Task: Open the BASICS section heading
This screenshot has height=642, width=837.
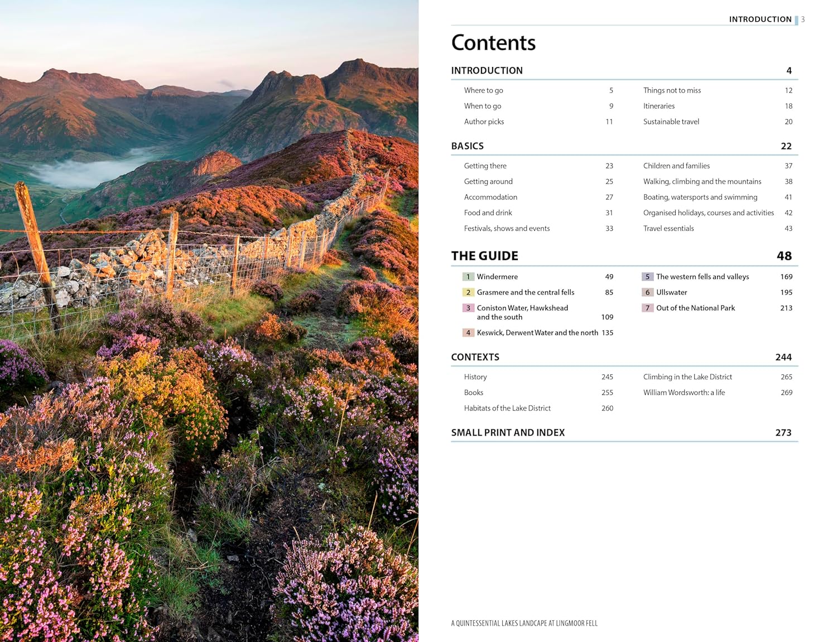Action: tap(467, 146)
